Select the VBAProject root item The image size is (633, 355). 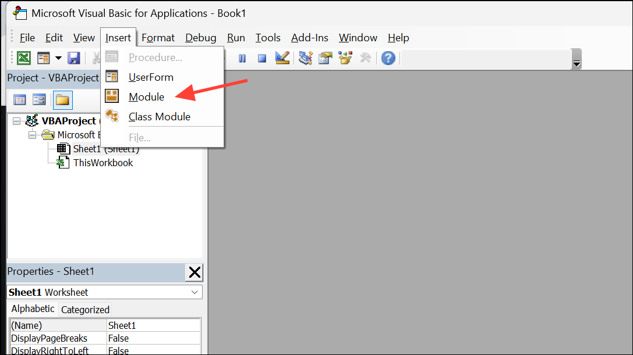69,121
